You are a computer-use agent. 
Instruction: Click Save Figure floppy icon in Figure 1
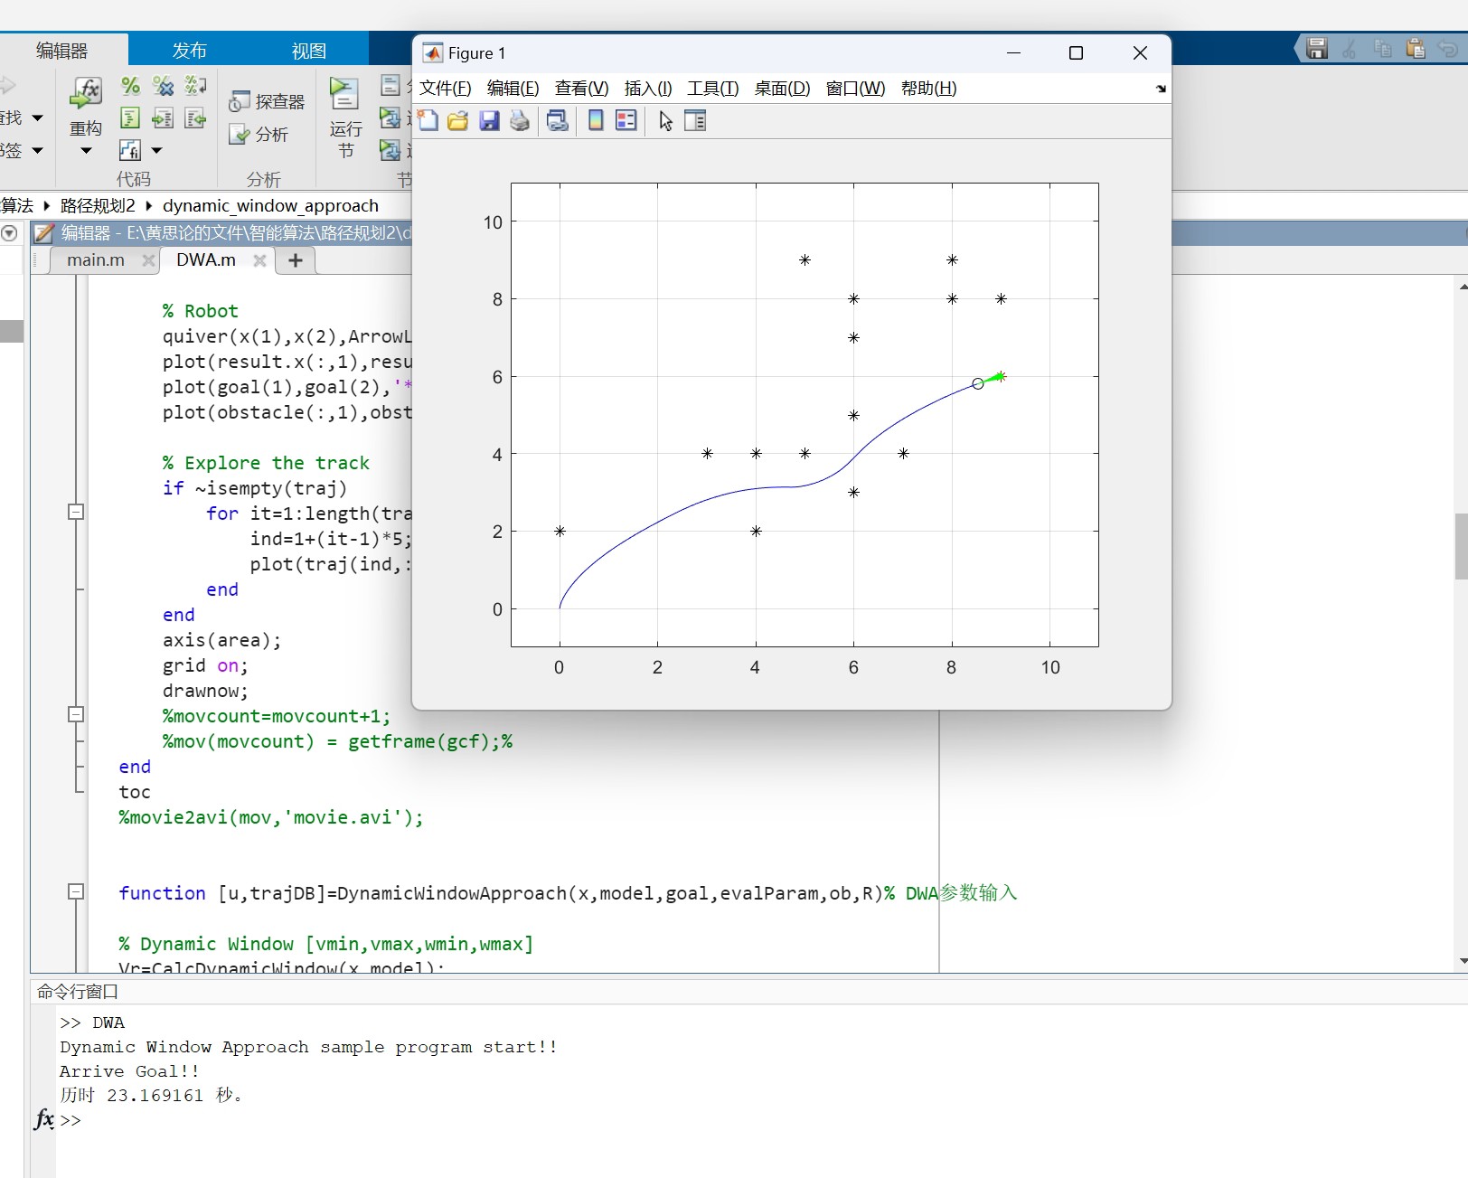point(489,120)
